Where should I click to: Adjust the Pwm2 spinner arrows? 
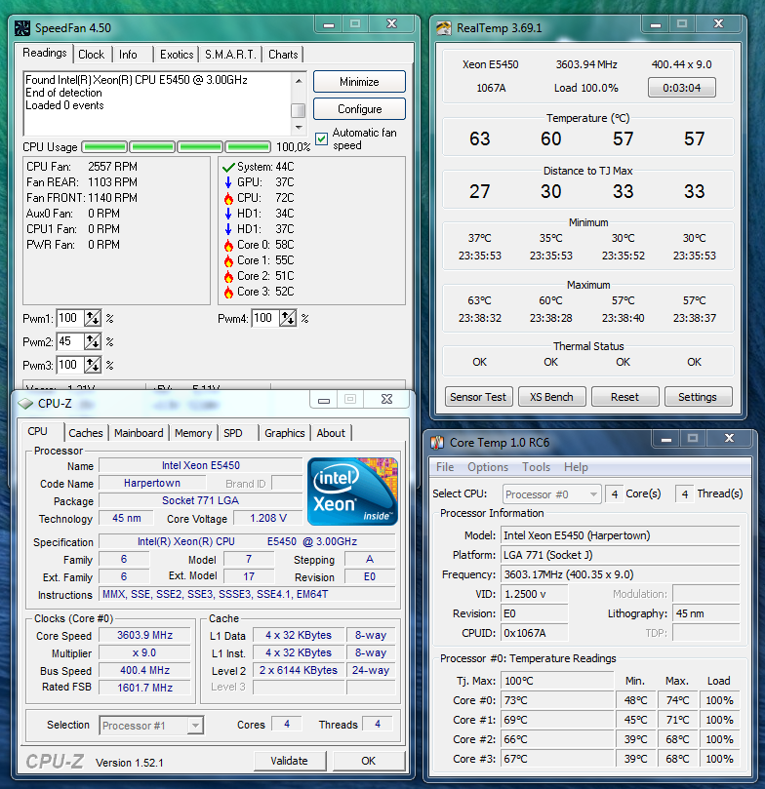(x=93, y=341)
